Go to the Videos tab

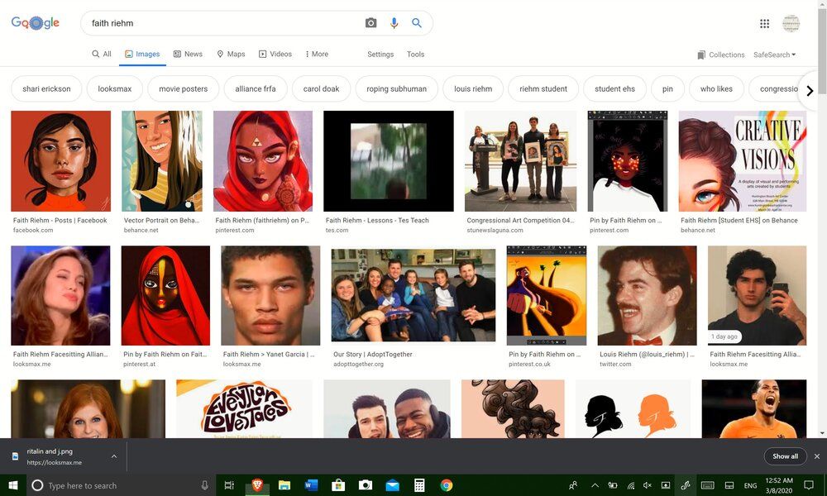click(275, 54)
